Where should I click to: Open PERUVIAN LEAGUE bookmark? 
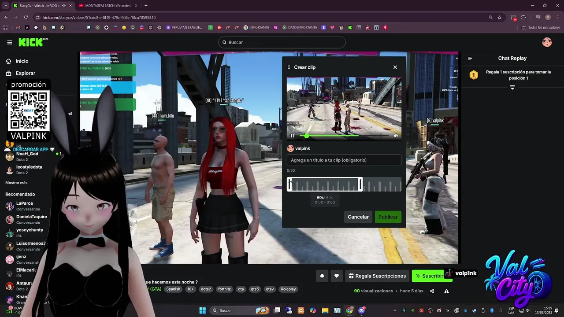point(184,27)
